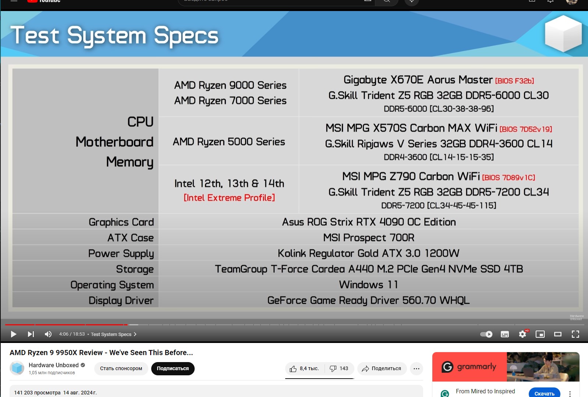The image size is (588, 397).
Task: Click the video title AMD Ryzen 9 9950X Review
Action: (101, 353)
